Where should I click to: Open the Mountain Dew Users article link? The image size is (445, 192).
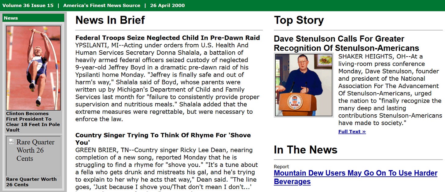pos(355,177)
